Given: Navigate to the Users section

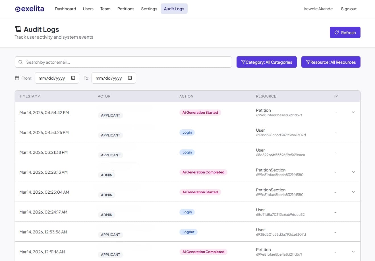Looking at the screenshot, I should pos(88,9).
